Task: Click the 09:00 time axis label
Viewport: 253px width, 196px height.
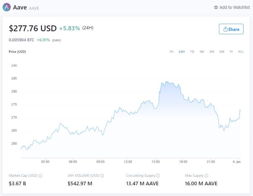Action: pos(100,162)
